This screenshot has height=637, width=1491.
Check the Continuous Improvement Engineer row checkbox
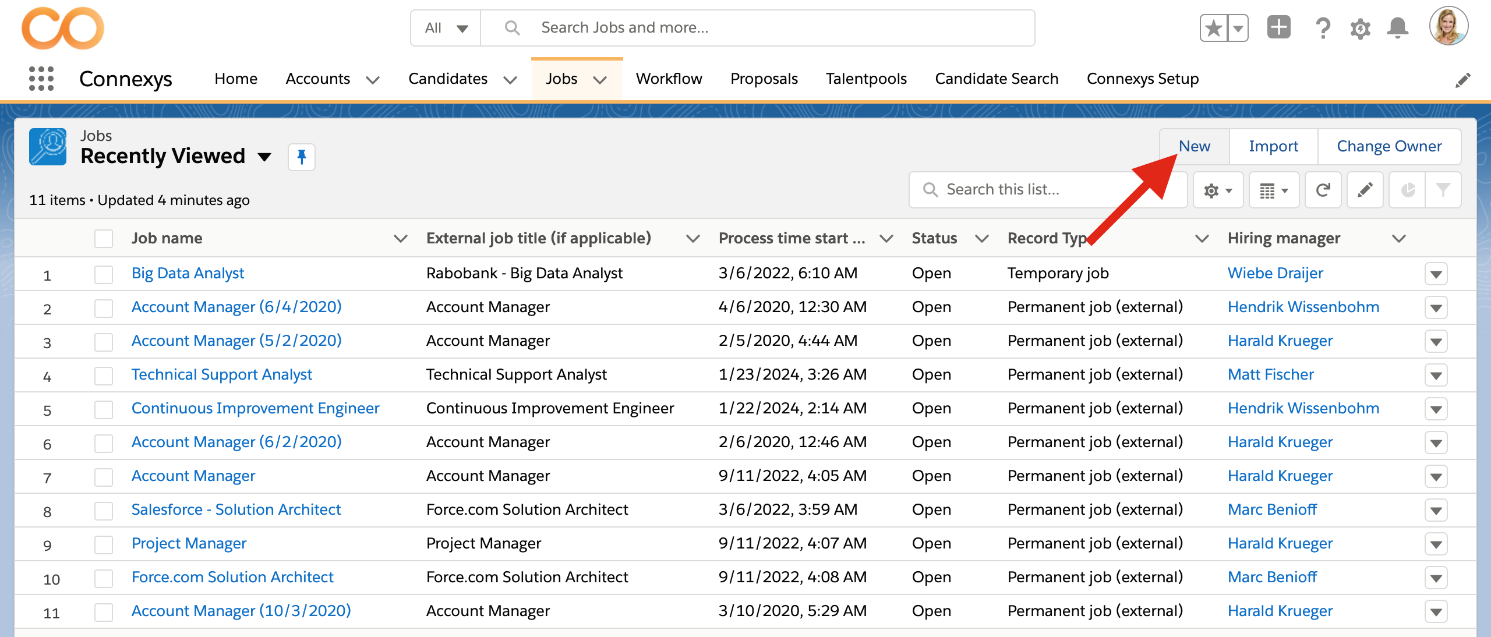tap(104, 409)
